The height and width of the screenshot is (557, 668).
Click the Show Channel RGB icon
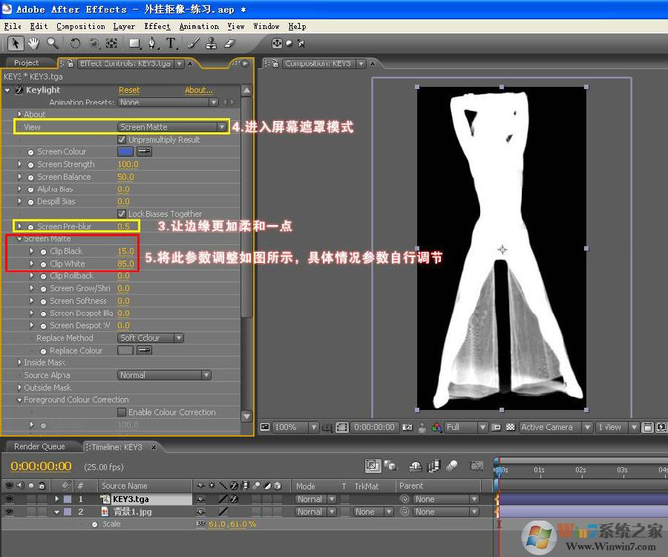[x=436, y=428]
